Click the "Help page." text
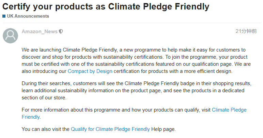This screenshot has height=138, width=263. (164, 129)
